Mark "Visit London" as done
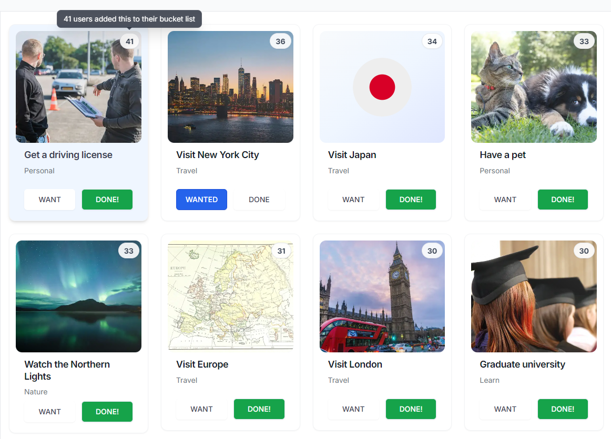The width and height of the screenshot is (611, 439). click(x=411, y=409)
